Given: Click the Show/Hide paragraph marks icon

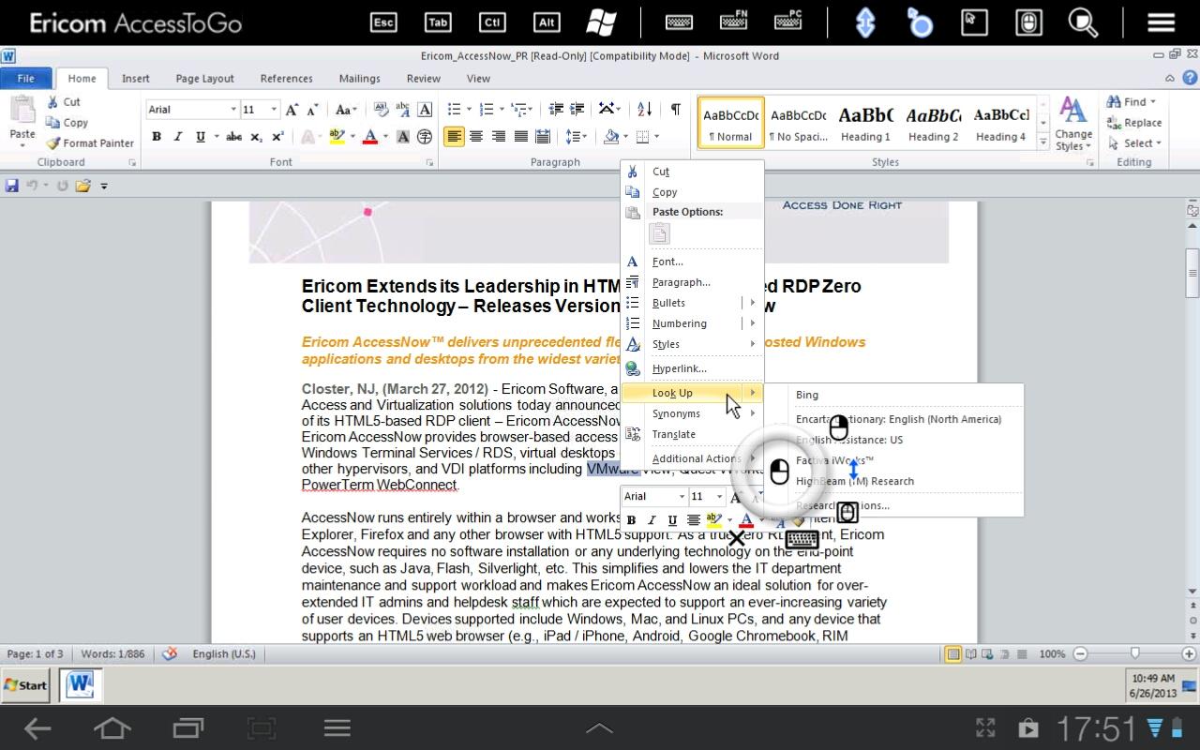Looking at the screenshot, I should click(x=675, y=110).
